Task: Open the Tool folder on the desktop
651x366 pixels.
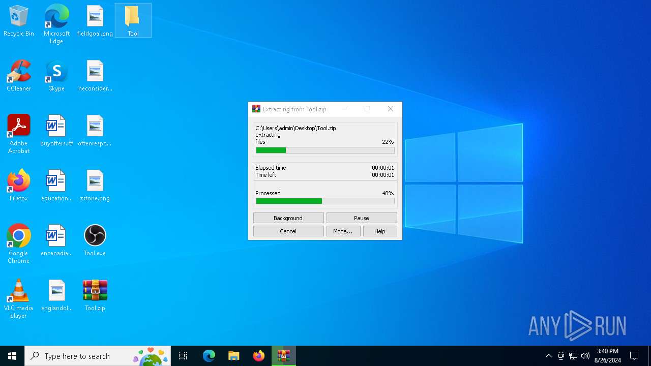Action: (133, 21)
